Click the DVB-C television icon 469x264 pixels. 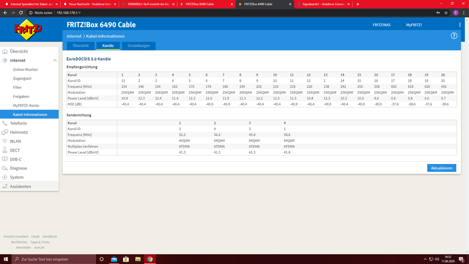pyautogui.click(x=5, y=159)
